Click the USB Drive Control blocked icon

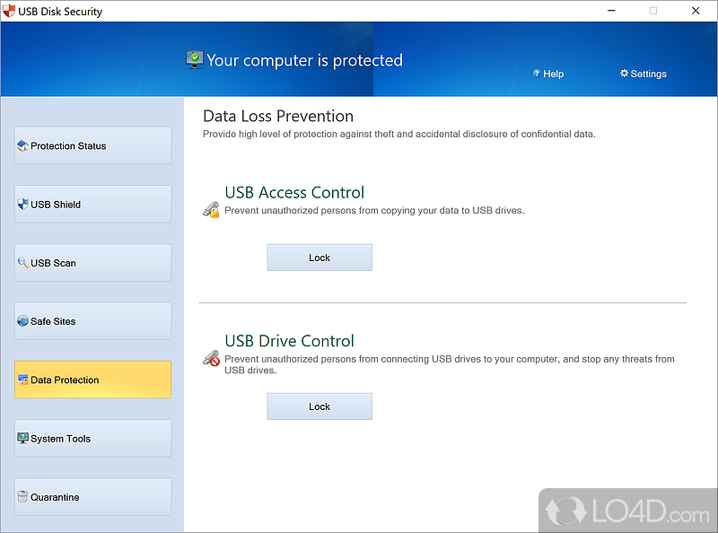click(x=212, y=359)
